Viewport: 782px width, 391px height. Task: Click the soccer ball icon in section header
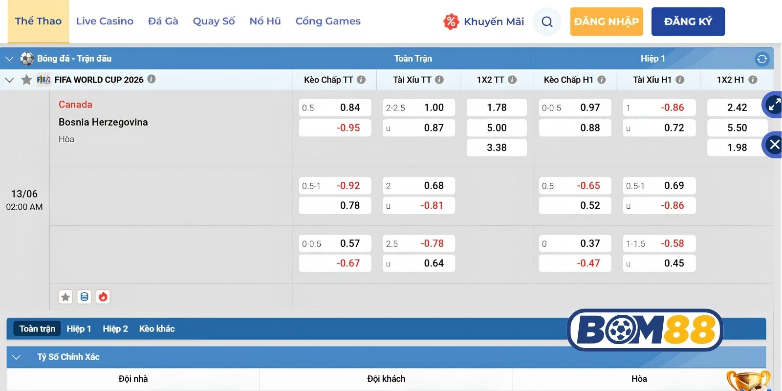[27, 59]
